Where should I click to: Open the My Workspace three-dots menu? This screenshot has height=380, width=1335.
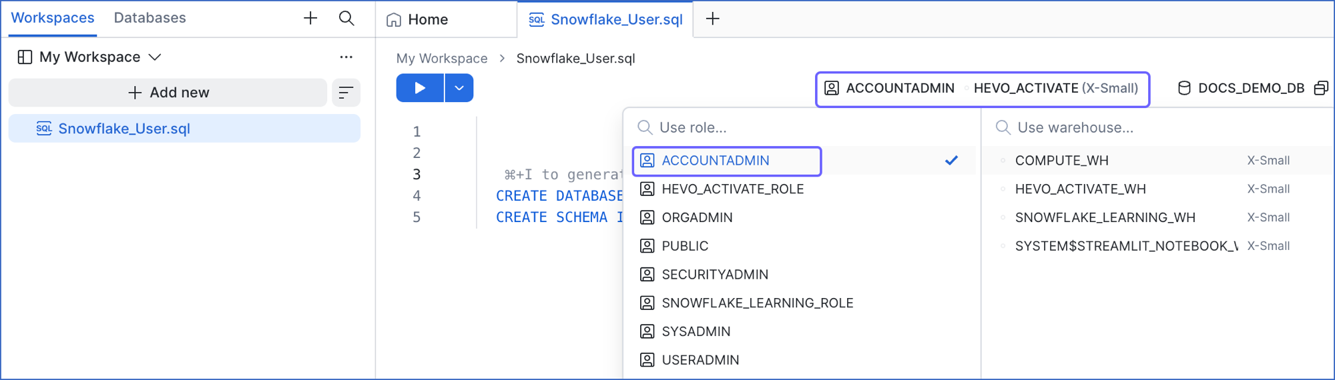(346, 57)
